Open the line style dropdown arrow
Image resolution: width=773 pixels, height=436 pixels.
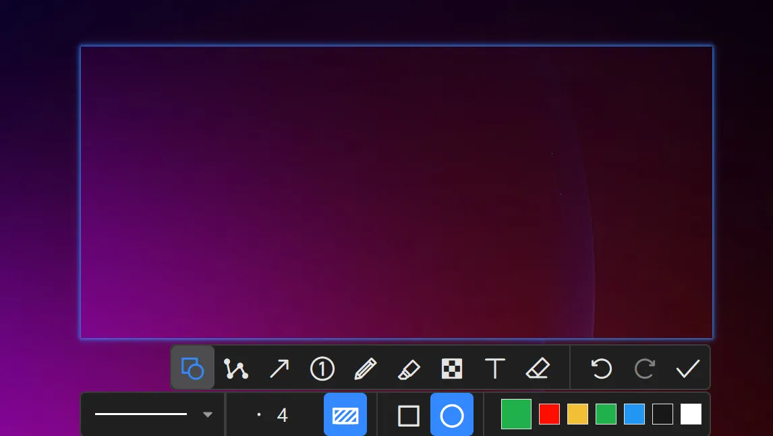(x=208, y=414)
